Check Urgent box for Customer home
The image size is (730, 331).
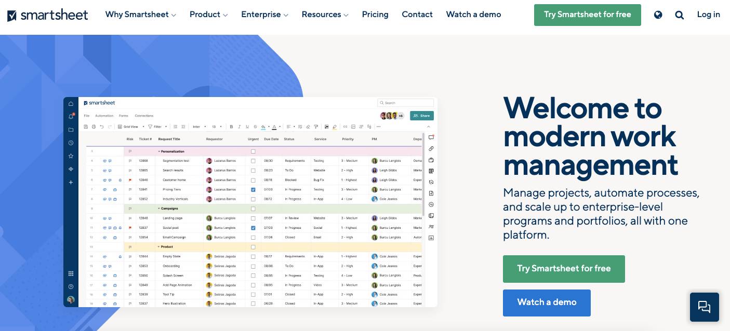pos(253,180)
